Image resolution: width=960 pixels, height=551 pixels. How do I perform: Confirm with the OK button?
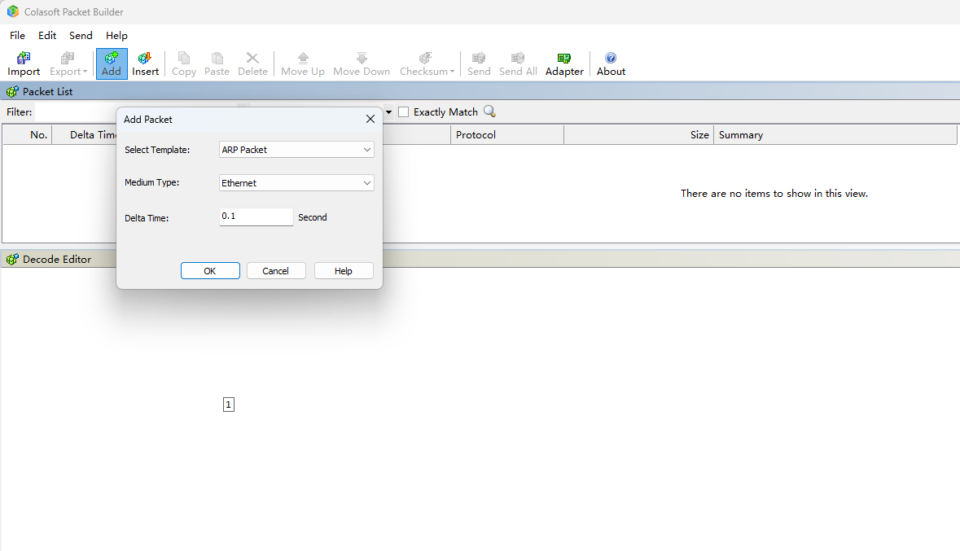(210, 270)
